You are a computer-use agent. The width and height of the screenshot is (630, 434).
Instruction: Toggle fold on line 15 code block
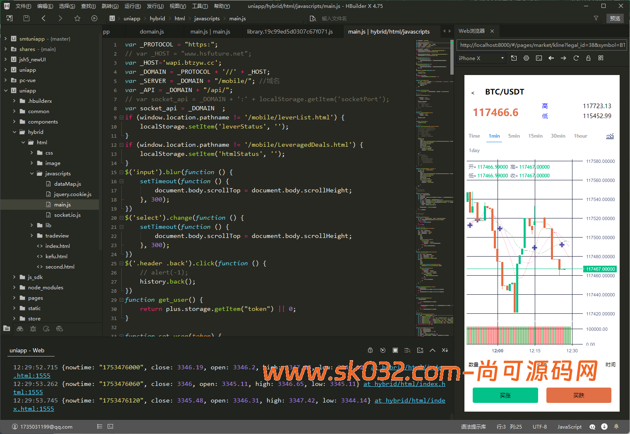121,172
